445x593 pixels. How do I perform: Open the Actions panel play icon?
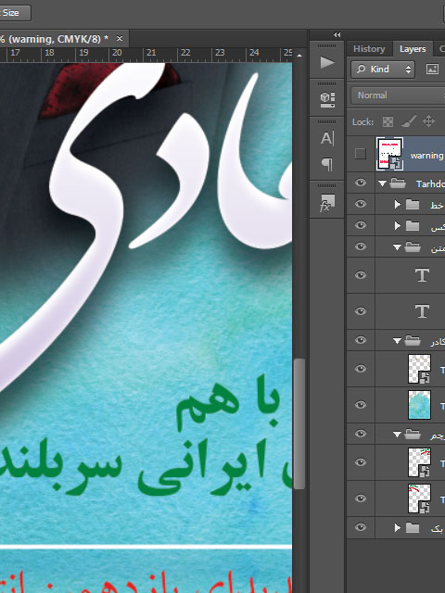pyautogui.click(x=327, y=63)
